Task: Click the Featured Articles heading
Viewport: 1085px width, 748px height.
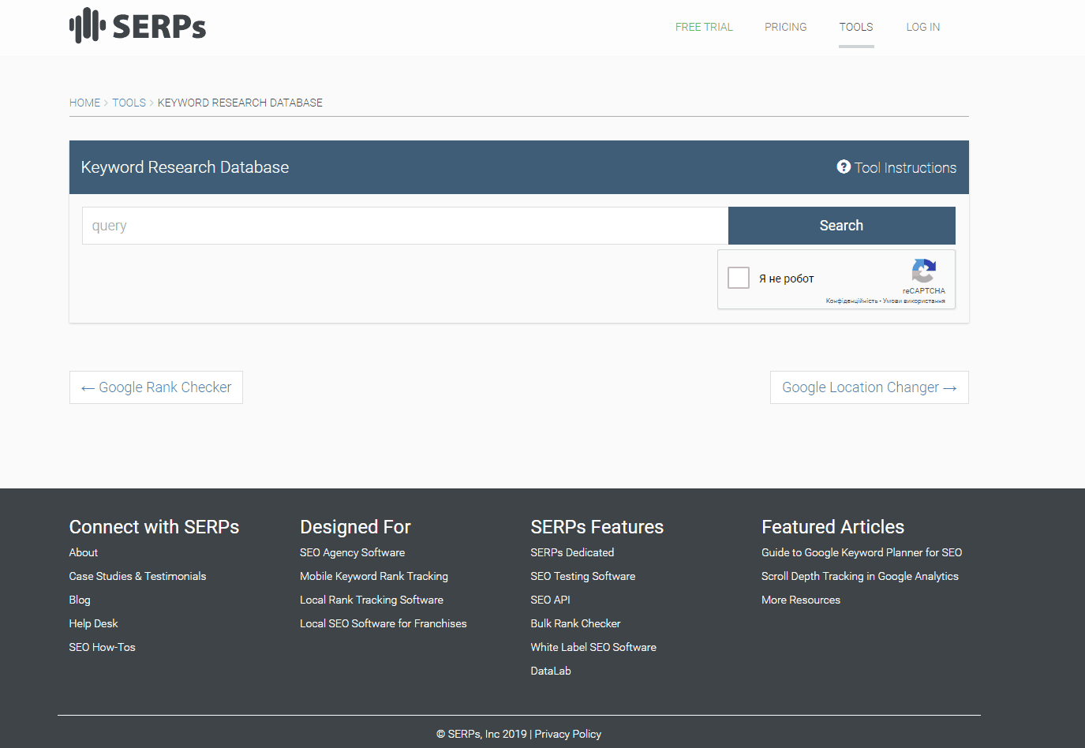Action: click(x=832, y=526)
